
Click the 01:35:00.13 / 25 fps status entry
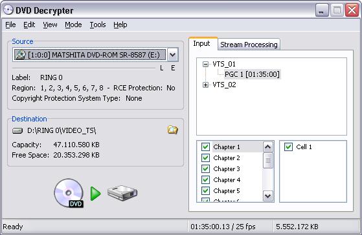pos(223,227)
